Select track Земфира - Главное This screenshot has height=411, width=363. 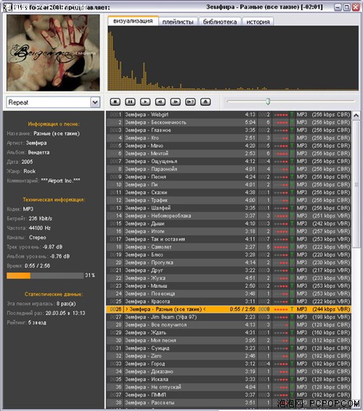pyautogui.click(x=229, y=130)
